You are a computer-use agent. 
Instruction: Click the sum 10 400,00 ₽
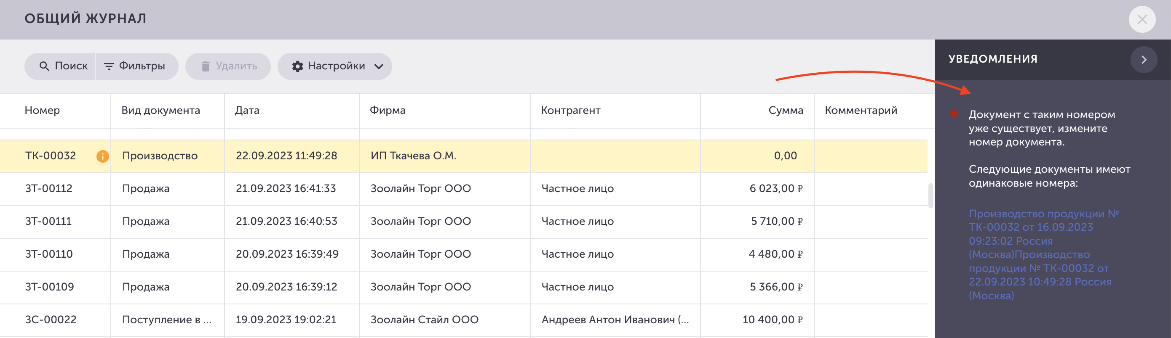(x=773, y=320)
